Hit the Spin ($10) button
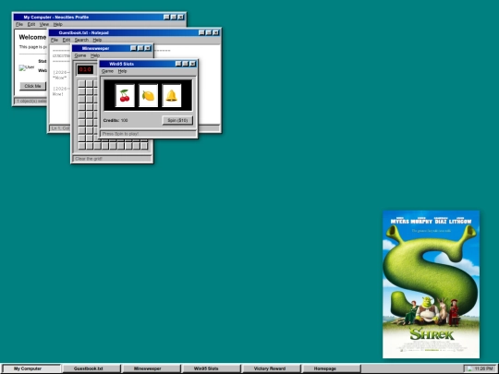Screen dimensions: 499x374 coord(177,120)
